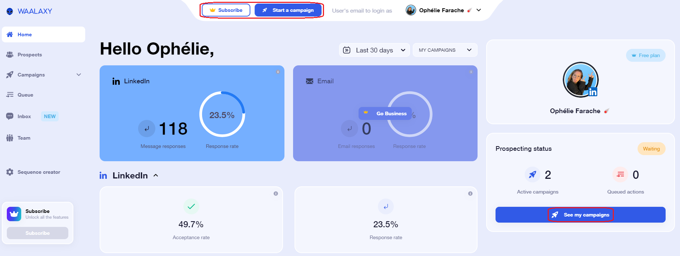680x256 pixels.
Task: Click the LinkedIn logo beside the LinkedIn section heading
Action: click(x=103, y=176)
